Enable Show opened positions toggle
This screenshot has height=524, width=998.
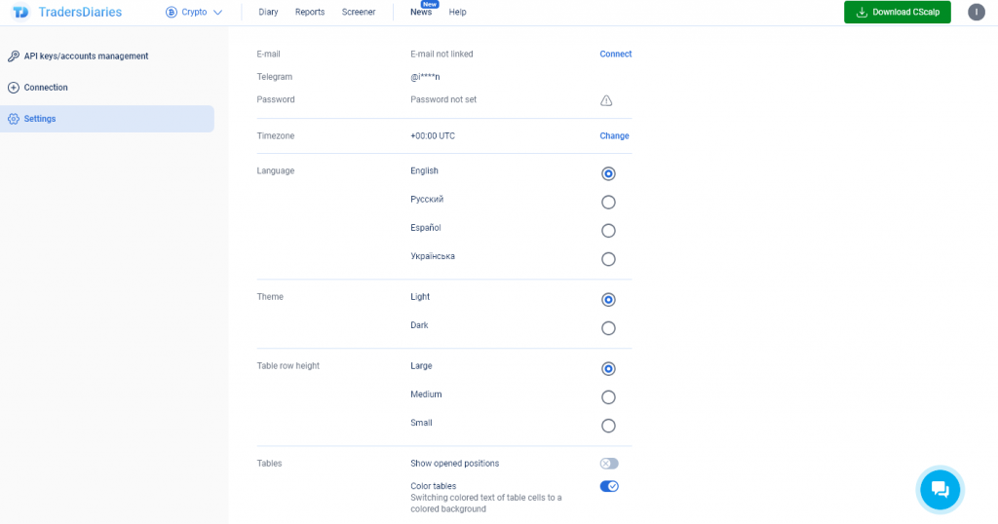click(x=609, y=464)
